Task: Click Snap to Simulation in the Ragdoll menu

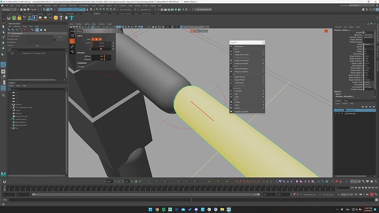Action: 241,71
